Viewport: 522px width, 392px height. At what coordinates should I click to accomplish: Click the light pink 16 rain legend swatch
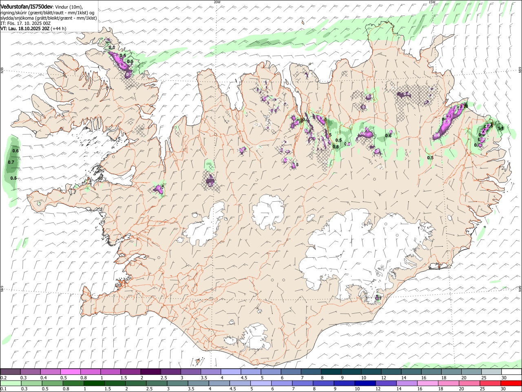pyautogui.click(x=427, y=383)
